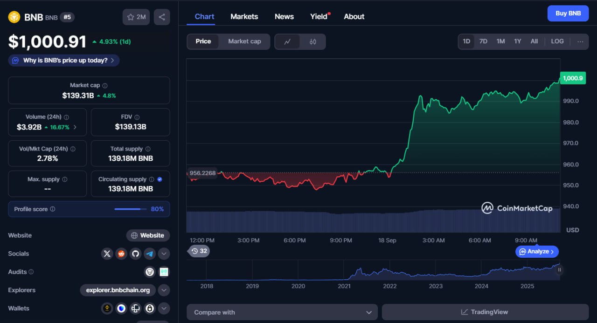Click the Analyze button on the chart
The image size is (597, 323).
pyautogui.click(x=537, y=252)
